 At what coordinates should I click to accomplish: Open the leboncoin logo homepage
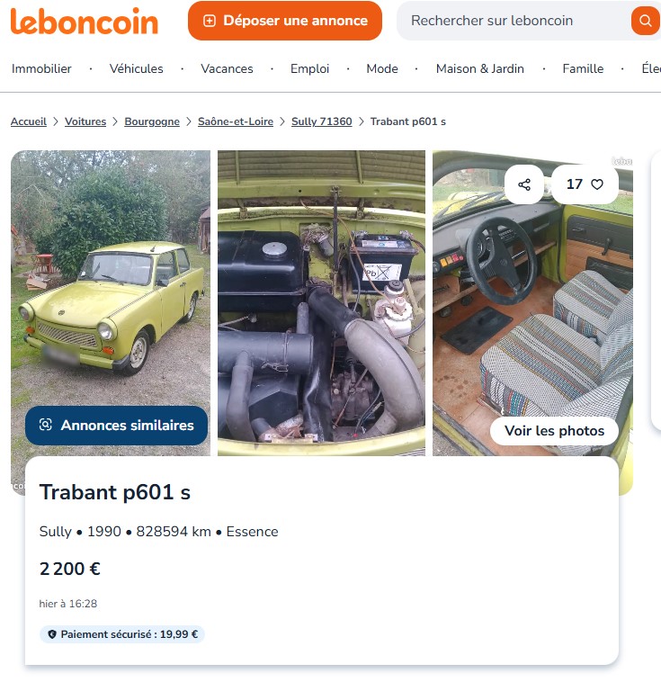[x=85, y=22]
